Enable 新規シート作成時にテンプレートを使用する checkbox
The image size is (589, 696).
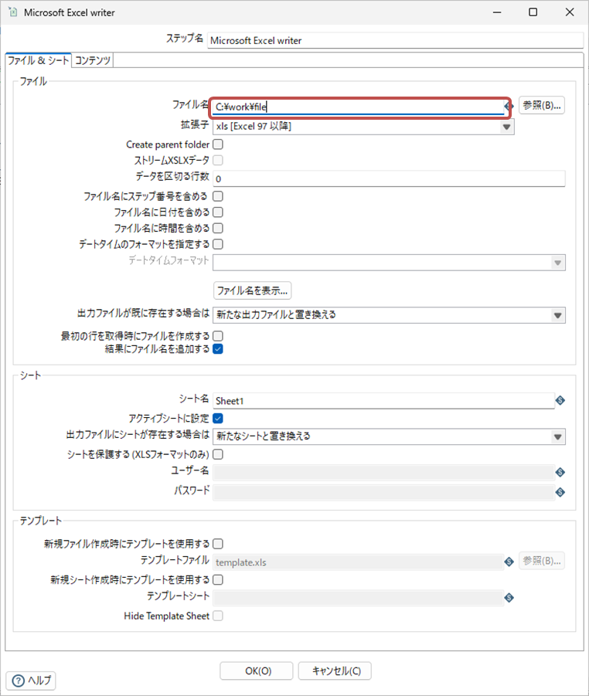click(x=218, y=579)
